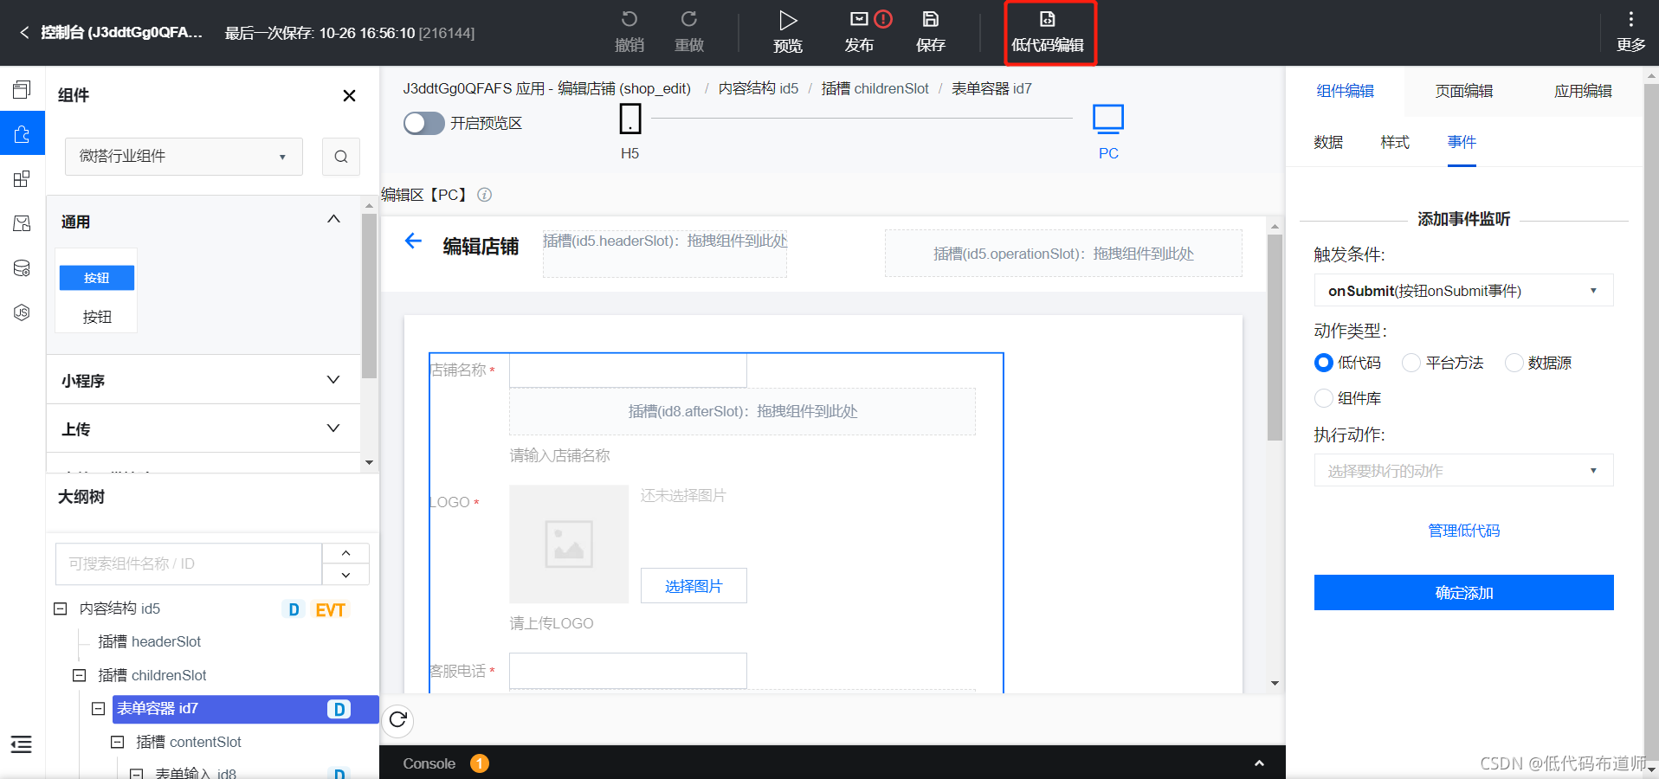Viewport: 1659px width, 779px height.
Task: Expand the Console panel arrow
Action: pos(1259,763)
